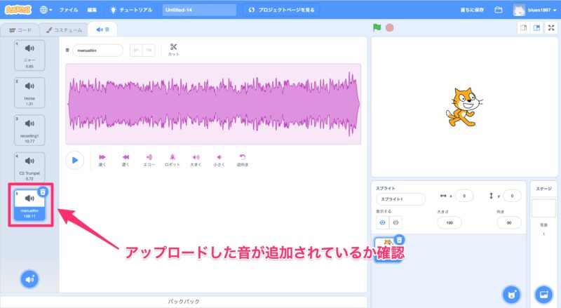The width and height of the screenshot is (561, 308).
Task: Open the language globe dropdown
Action: 48,10
